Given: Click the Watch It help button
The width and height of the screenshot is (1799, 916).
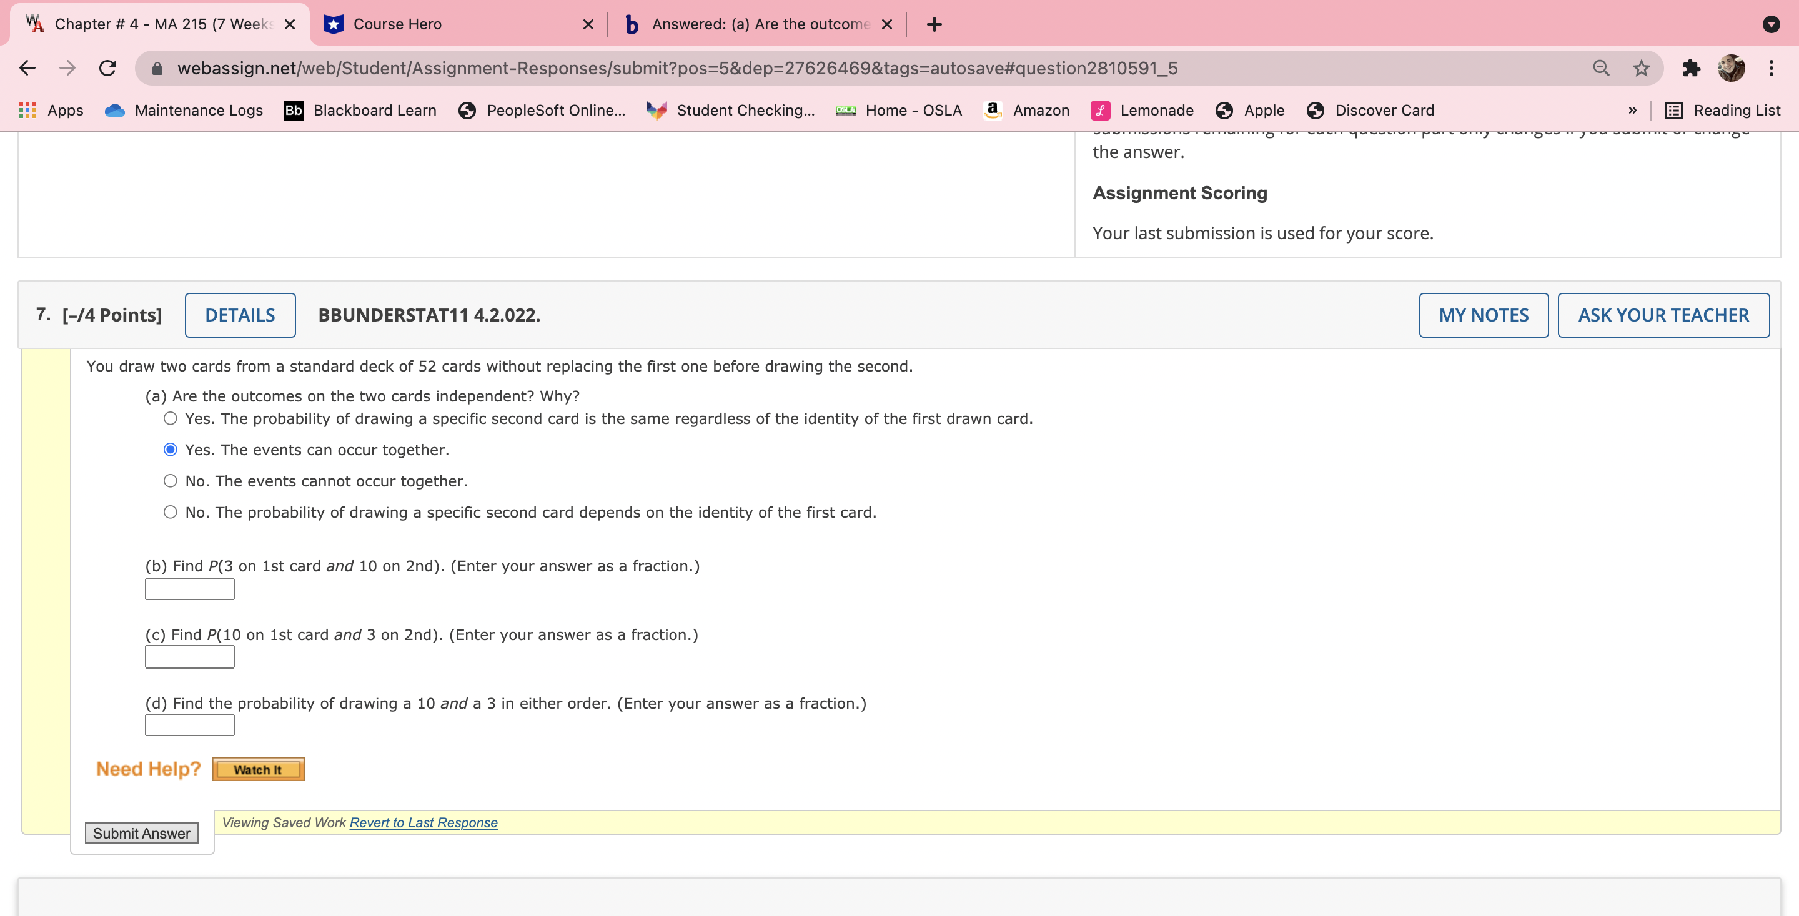Looking at the screenshot, I should point(258,769).
